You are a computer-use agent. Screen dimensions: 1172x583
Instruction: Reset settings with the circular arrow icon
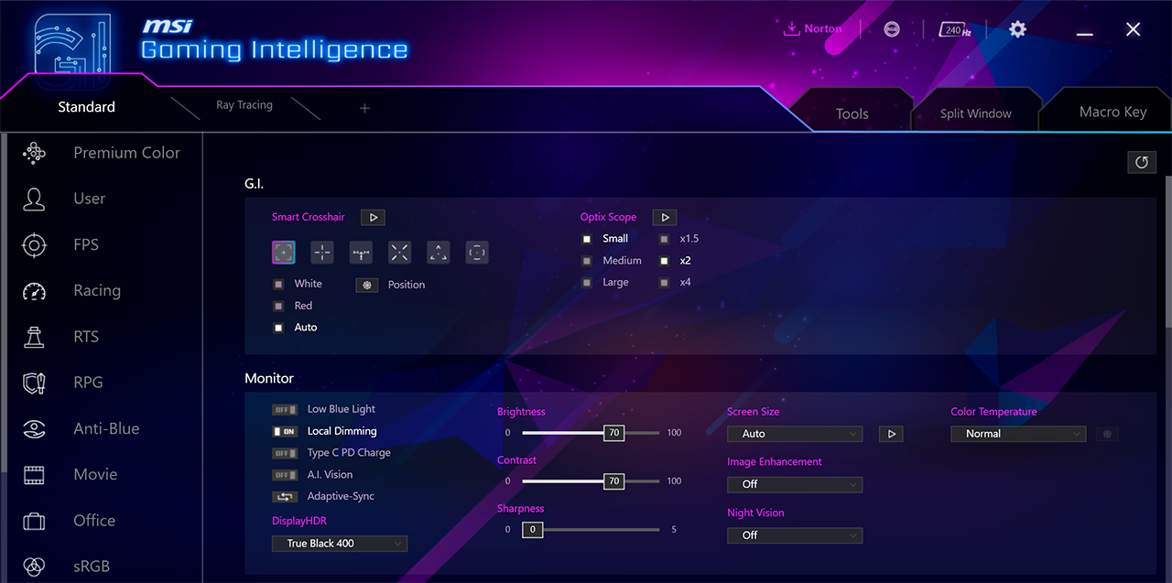click(x=1142, y=162)
